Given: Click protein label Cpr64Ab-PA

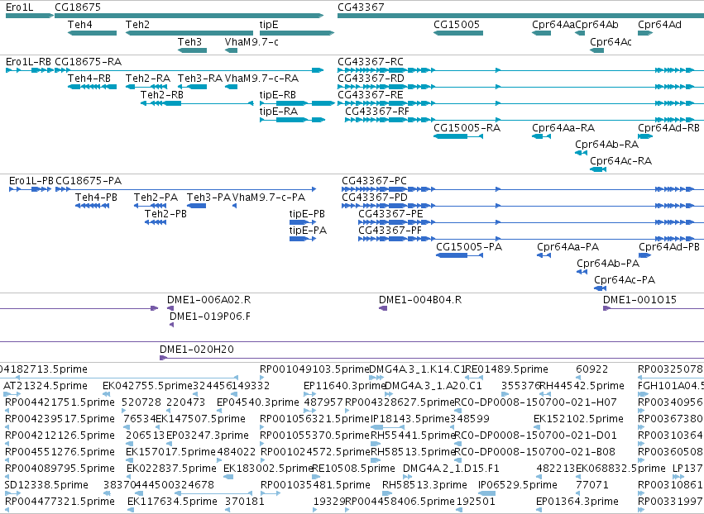Looking at the screenshot, I should (x=608, y=264).
